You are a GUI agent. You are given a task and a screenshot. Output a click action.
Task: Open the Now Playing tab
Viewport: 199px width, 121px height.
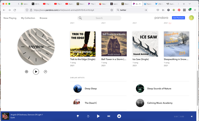click(x=10, y=18)
